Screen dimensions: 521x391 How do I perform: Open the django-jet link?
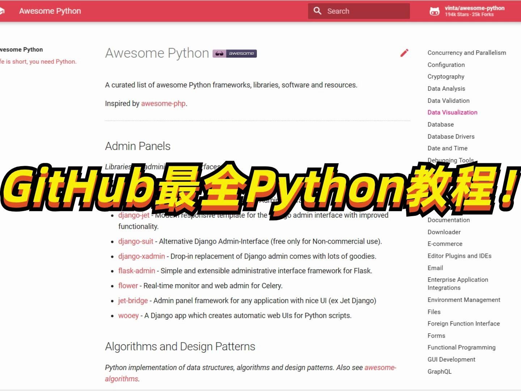coord(134,215)
